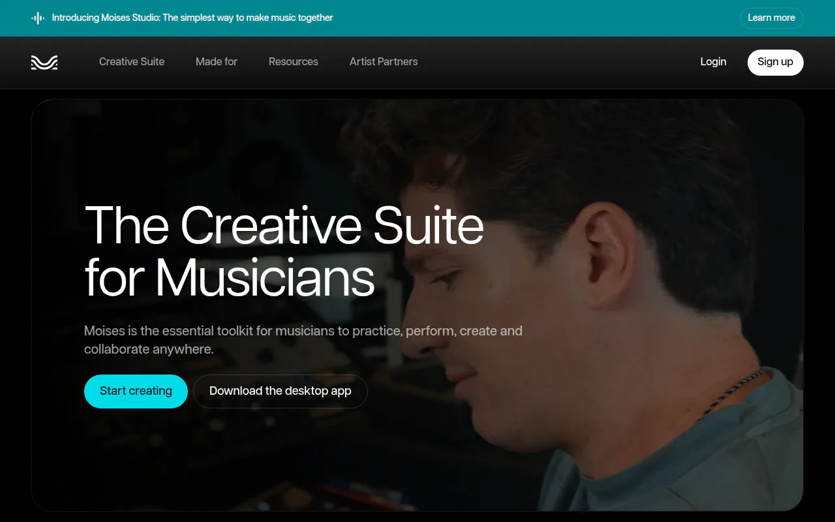Screen dimensions: 835x522
Task: Click the Sign up button
Action: [x=776, y=62]
